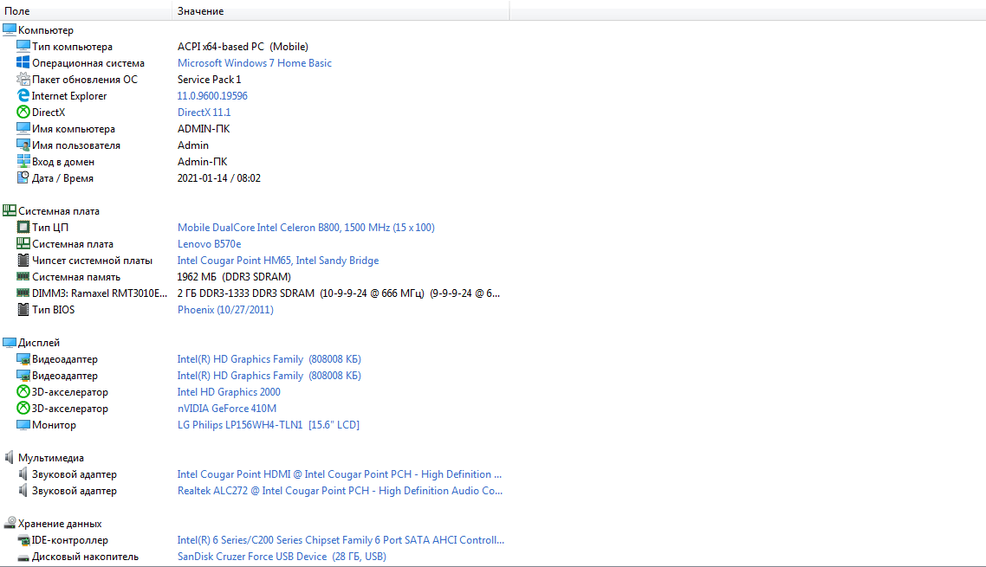Image resolution: width=986 pixels, height=567 pixels.
Task: Click the Системная плата section header icon
Action: click(x=10, y=210)
